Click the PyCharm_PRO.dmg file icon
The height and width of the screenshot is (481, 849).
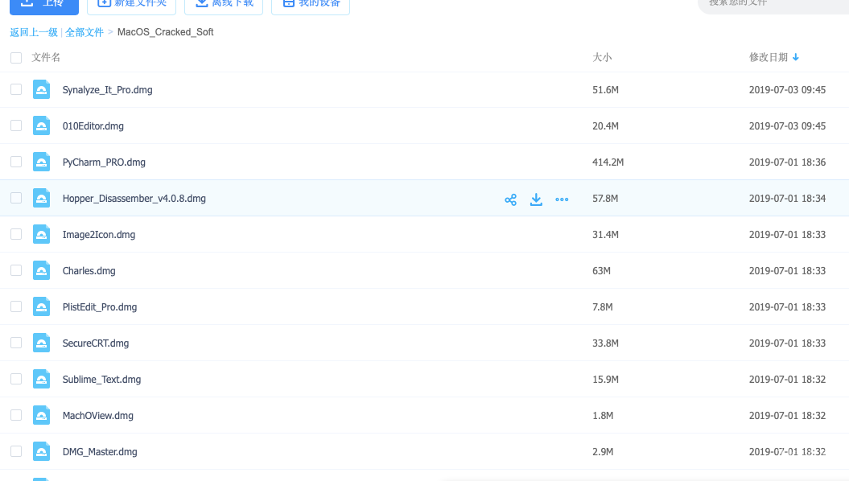[x=41, y=162]
